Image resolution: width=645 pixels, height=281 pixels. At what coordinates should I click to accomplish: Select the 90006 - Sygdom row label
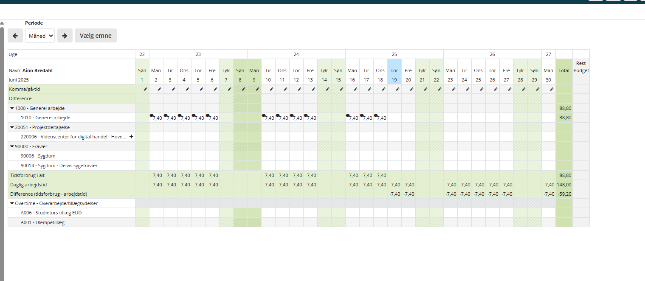click(38, 156)
